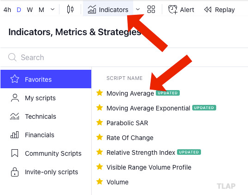Click the Favorites star icon in sidebar

click(x=15, y=79)
